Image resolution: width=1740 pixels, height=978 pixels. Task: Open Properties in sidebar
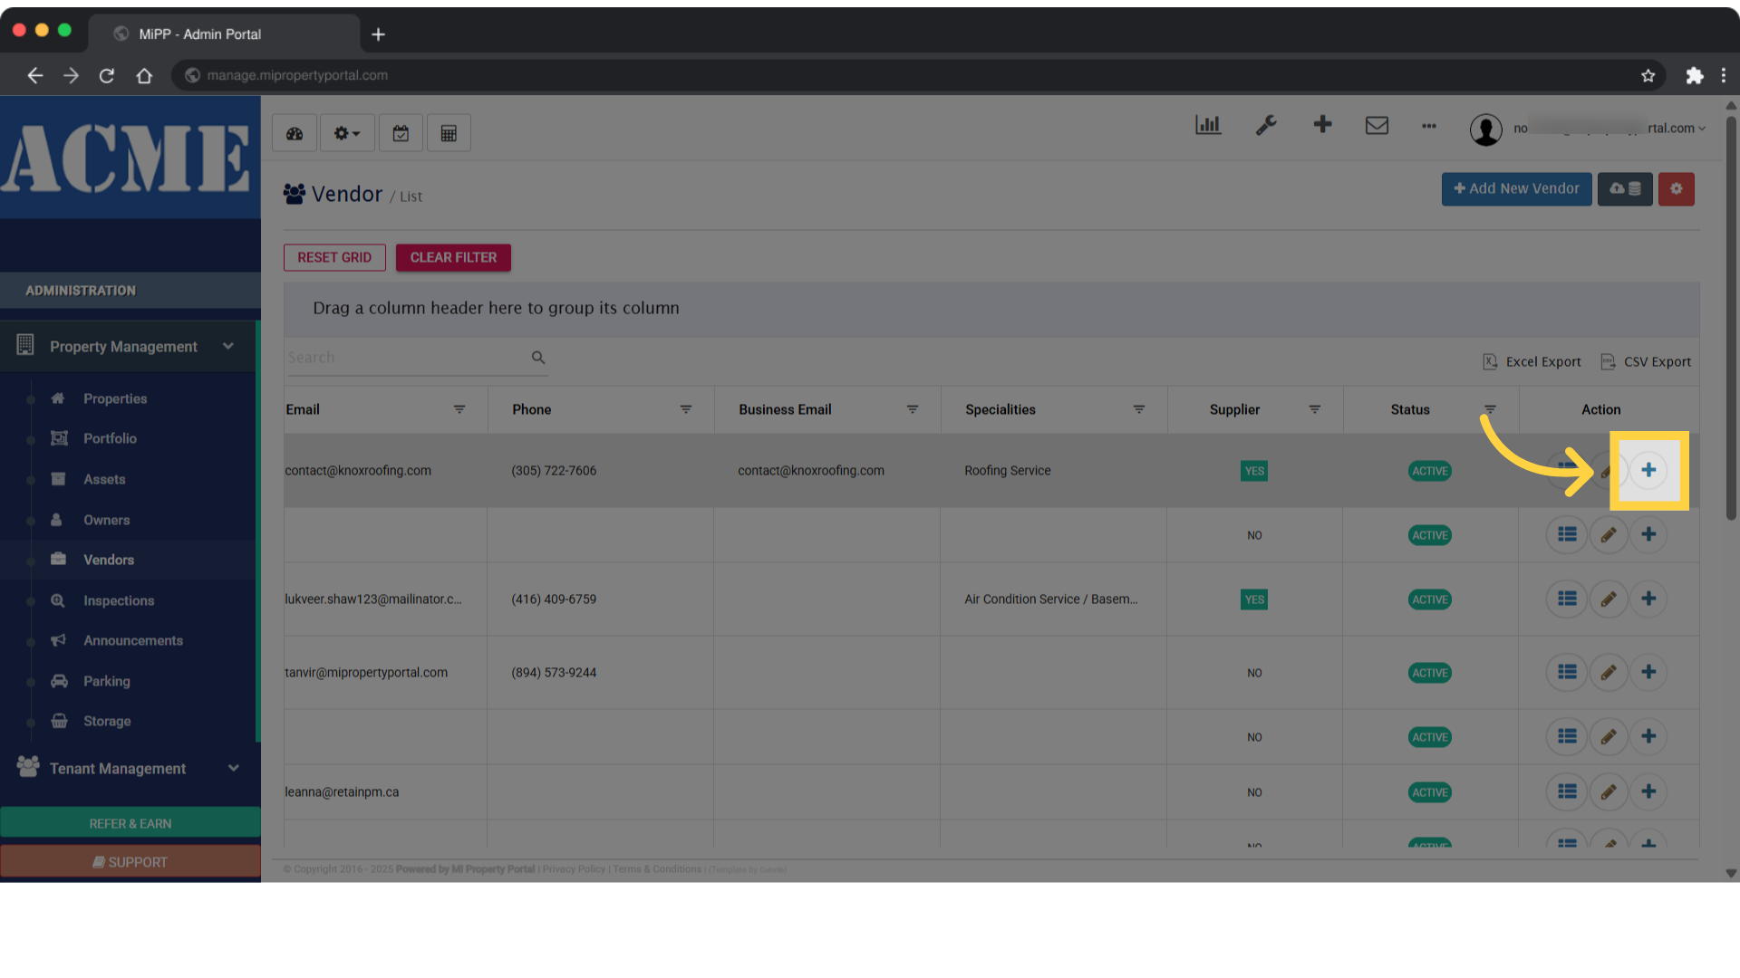(x=115, y=398)
